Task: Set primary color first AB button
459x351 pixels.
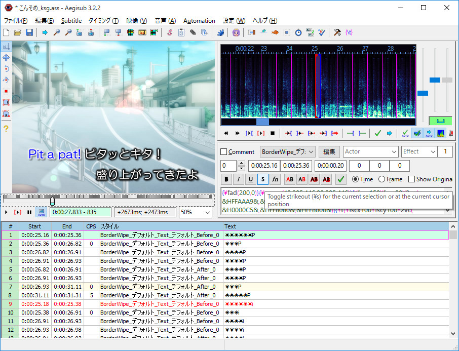Action: point(290,179)
